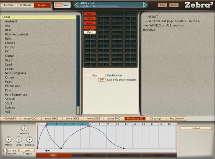
Task: Open the more OSC2 tab
Action: pos(52,118)
